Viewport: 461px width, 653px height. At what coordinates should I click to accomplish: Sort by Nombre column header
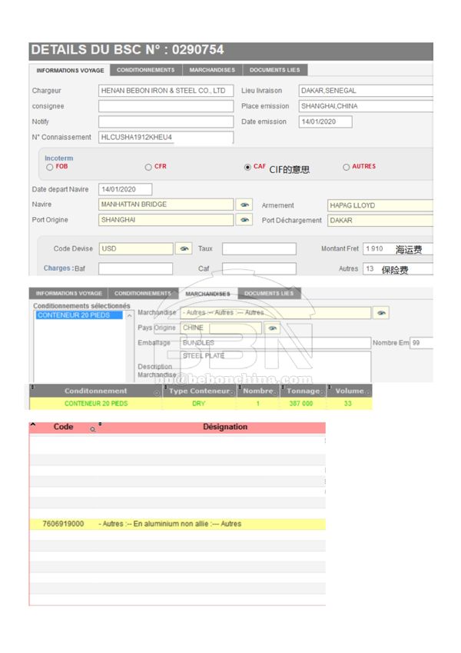click(258, 391)
